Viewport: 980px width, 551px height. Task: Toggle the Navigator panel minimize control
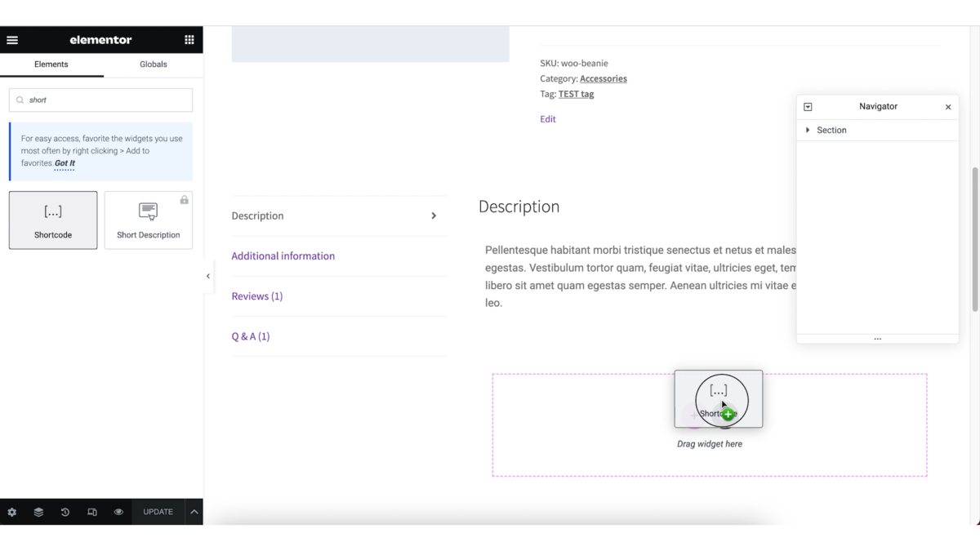point(808,106)
